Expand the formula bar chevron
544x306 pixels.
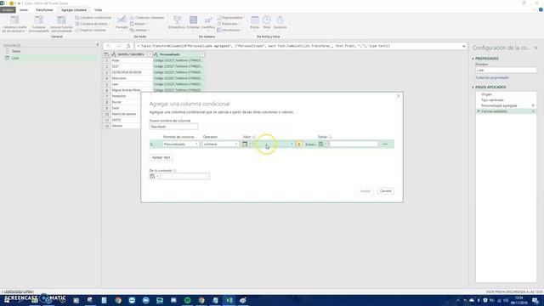coord(464,46)
